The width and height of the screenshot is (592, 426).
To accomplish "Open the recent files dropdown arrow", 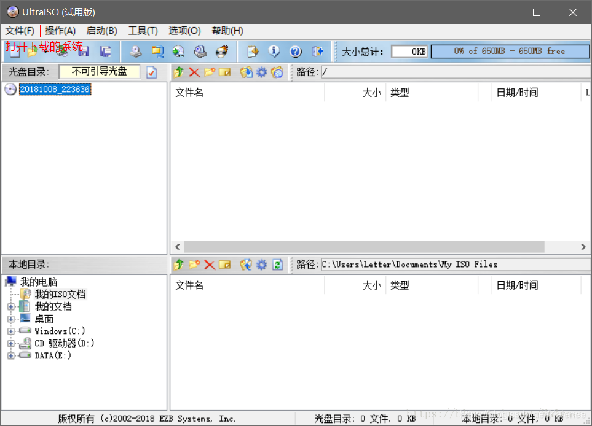I will 45,52.
